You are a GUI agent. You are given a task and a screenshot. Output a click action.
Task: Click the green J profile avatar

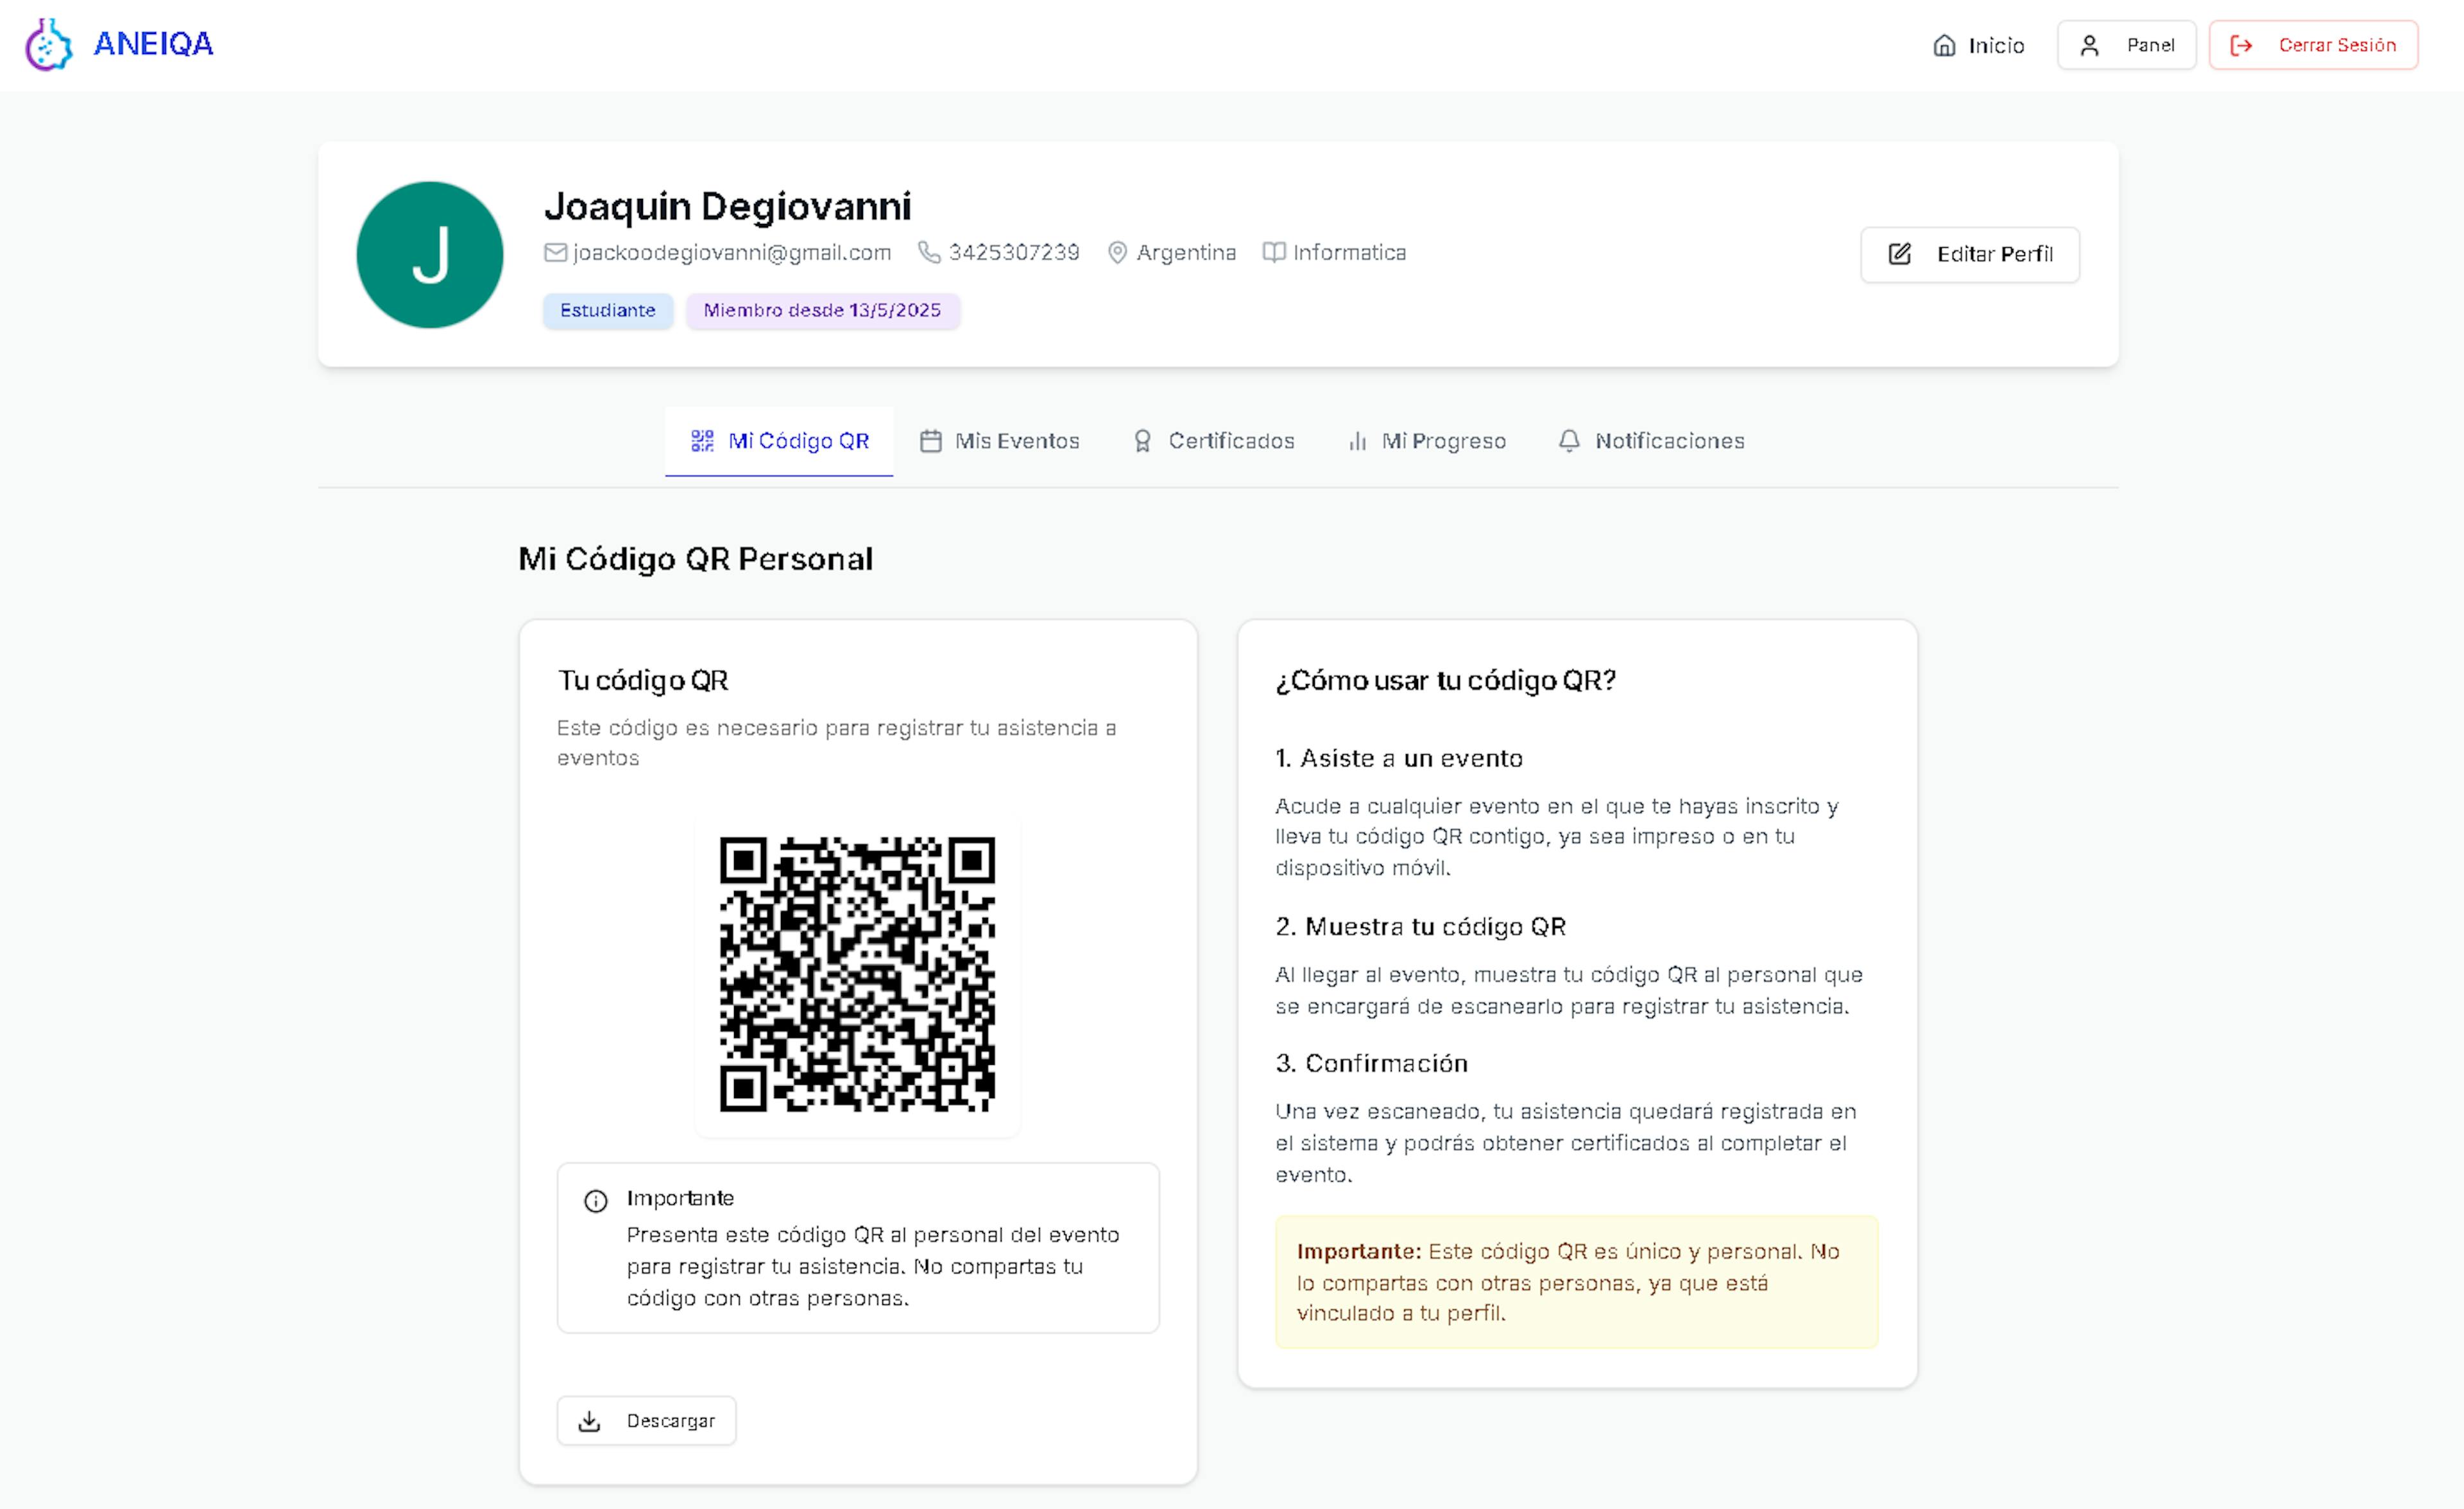(430, 255)
